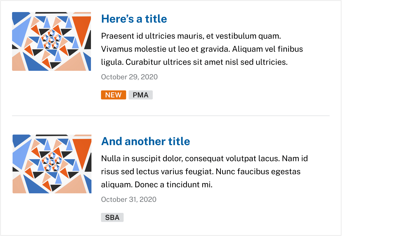Image resolution: width=402 pixels, height=236 pixels.
Task: Toggle the NEW label on the first post
Action: click(x=113, y=95)
